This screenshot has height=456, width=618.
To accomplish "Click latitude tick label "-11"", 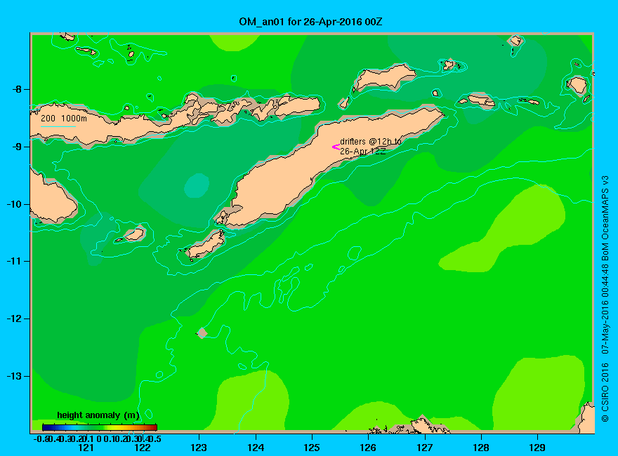I will 14,262.
